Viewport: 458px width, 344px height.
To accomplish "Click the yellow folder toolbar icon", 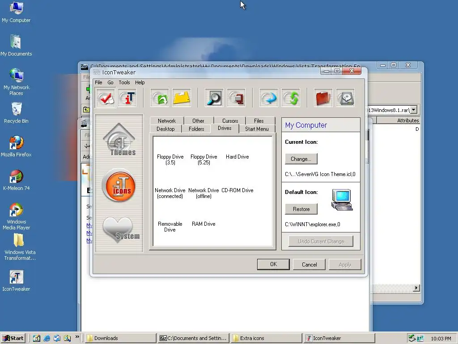I will coord(182,98).
